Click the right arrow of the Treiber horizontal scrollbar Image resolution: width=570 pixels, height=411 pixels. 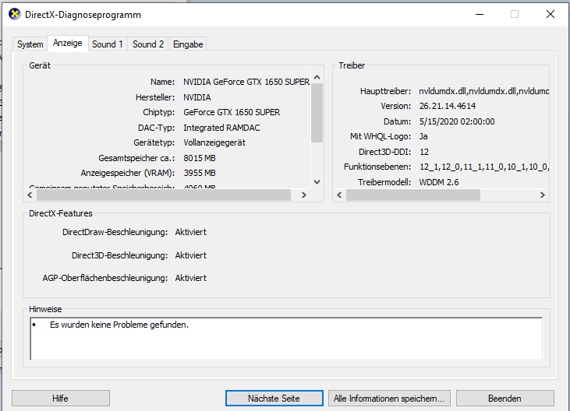(544, 195)
